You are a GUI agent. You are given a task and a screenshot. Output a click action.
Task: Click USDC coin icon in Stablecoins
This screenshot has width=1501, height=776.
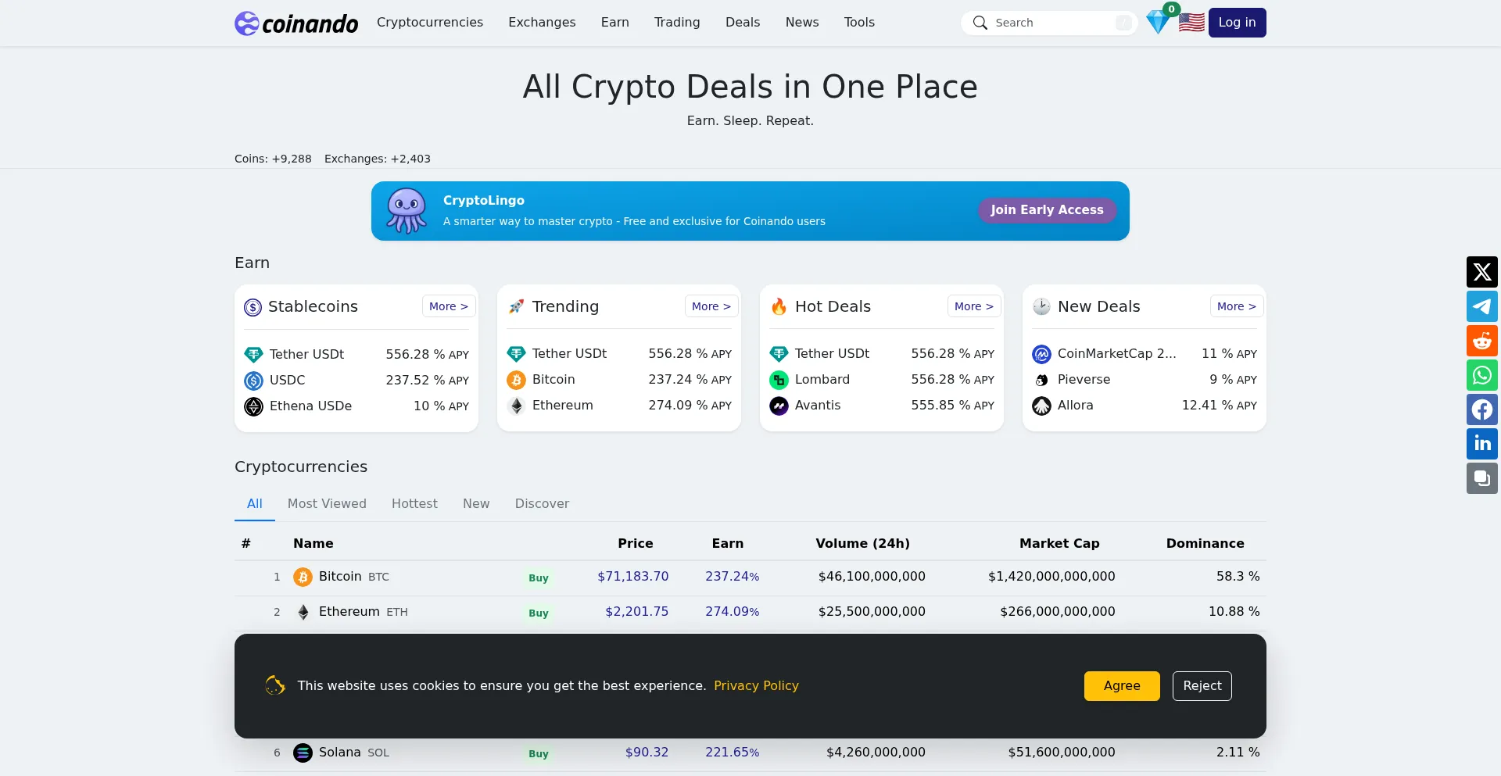253,381
